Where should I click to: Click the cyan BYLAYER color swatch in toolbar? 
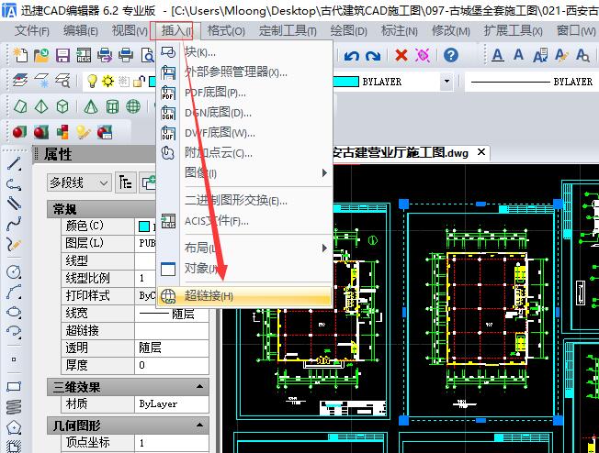(x=346, y=82)
